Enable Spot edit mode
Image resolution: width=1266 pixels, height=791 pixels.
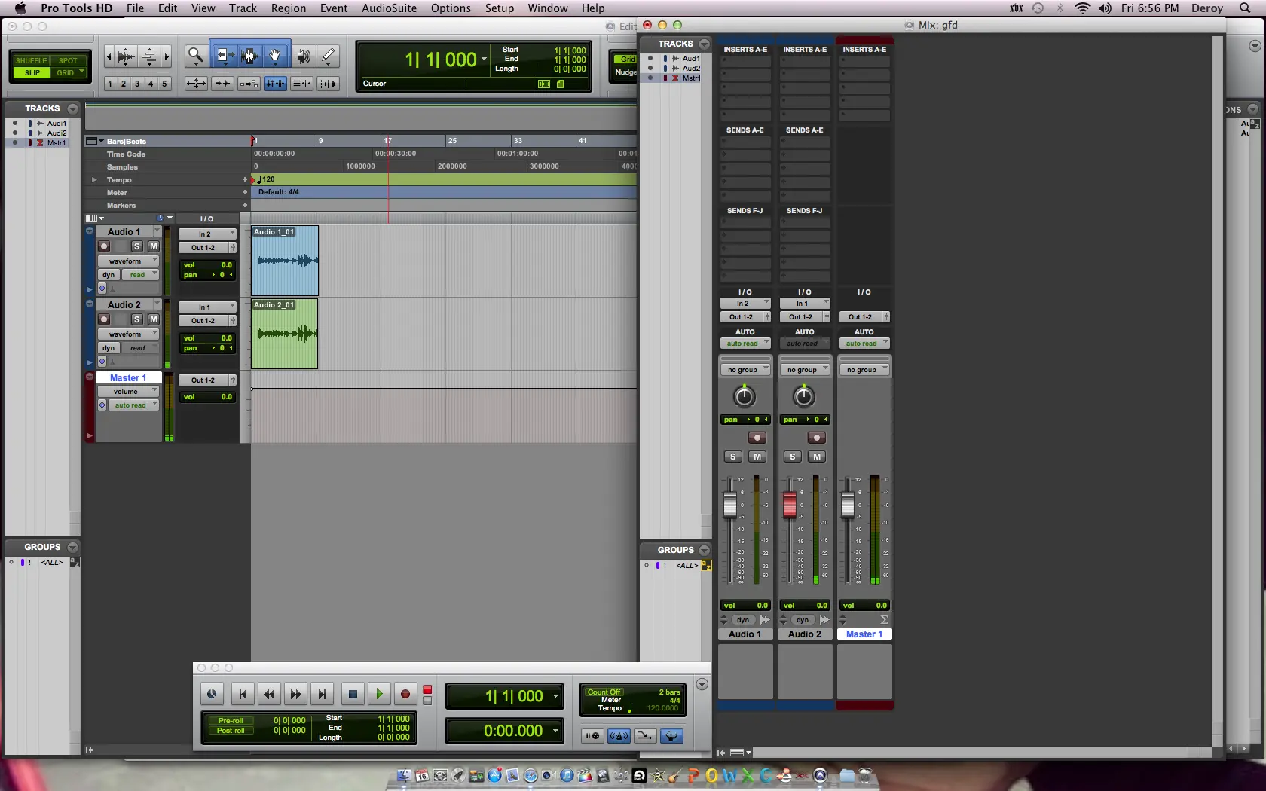tap(69, 60)
